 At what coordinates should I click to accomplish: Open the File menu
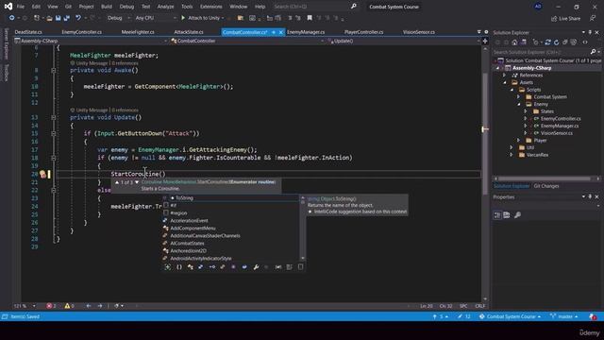[x=21, y=7]
